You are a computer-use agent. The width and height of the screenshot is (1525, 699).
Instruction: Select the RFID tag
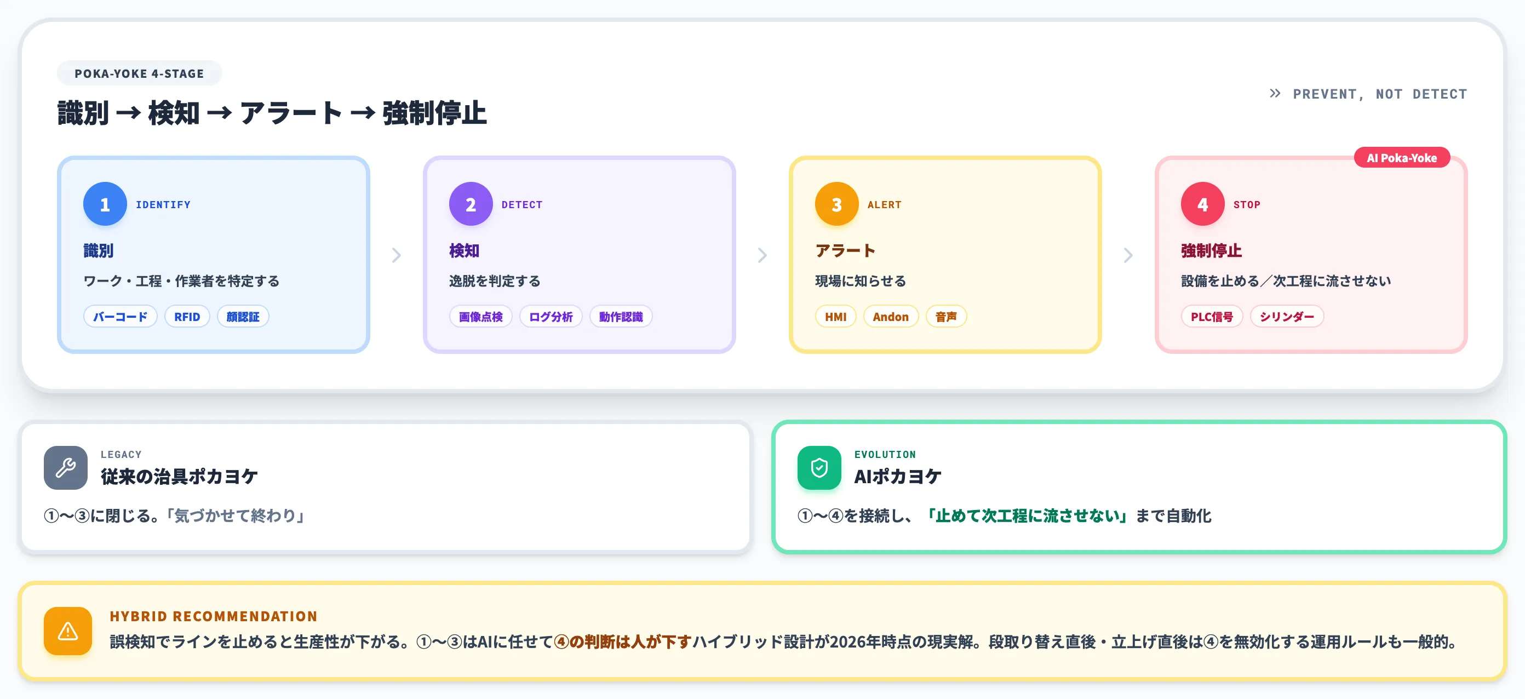[187, 317]
